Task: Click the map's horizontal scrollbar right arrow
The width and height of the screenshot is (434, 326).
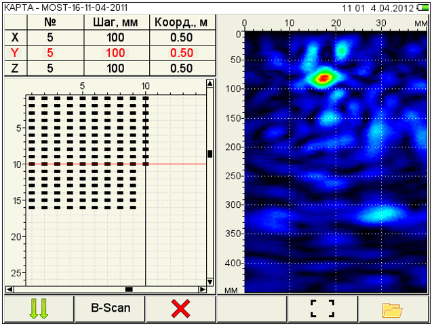Action: pyautogui.click(x=201, y=289)
